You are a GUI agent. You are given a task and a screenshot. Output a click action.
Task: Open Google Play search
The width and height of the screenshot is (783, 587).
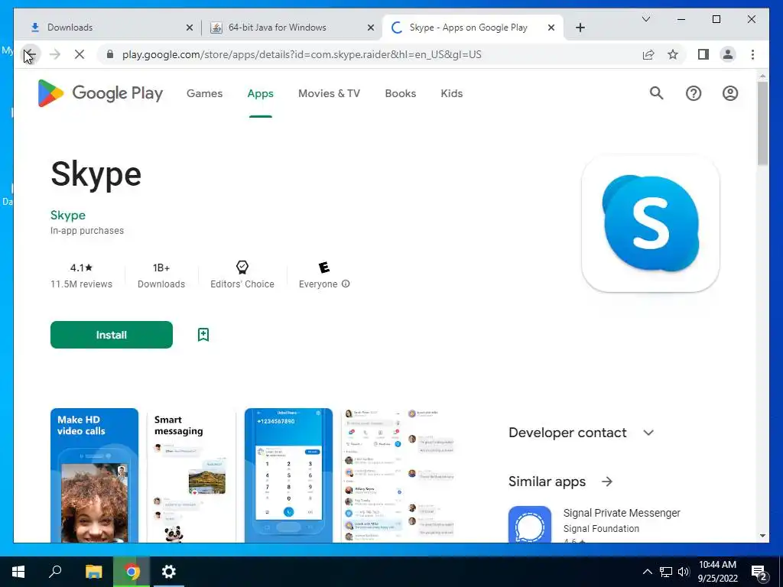click(x=656, y=93)
